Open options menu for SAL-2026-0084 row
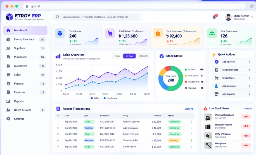 (x=191, y=122)
